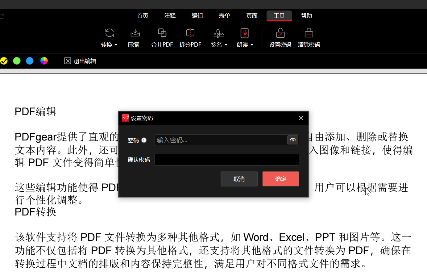Screen dimensions: 427x276
Task: Click the 清除密码 lock icon
Action: 309,33
